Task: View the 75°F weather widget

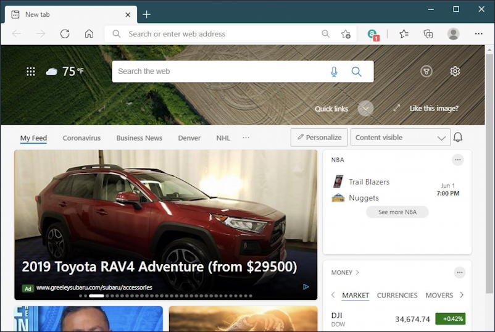Action: [x=65, y=72]
